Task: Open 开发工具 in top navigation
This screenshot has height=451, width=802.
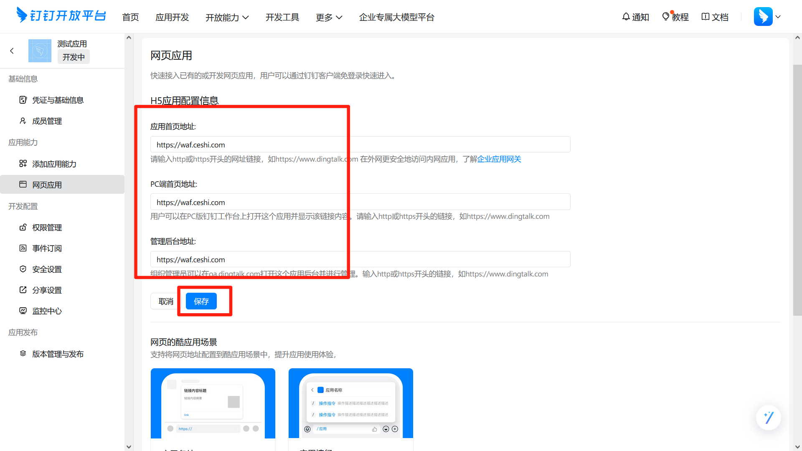Action: click(x=282, y=17)
